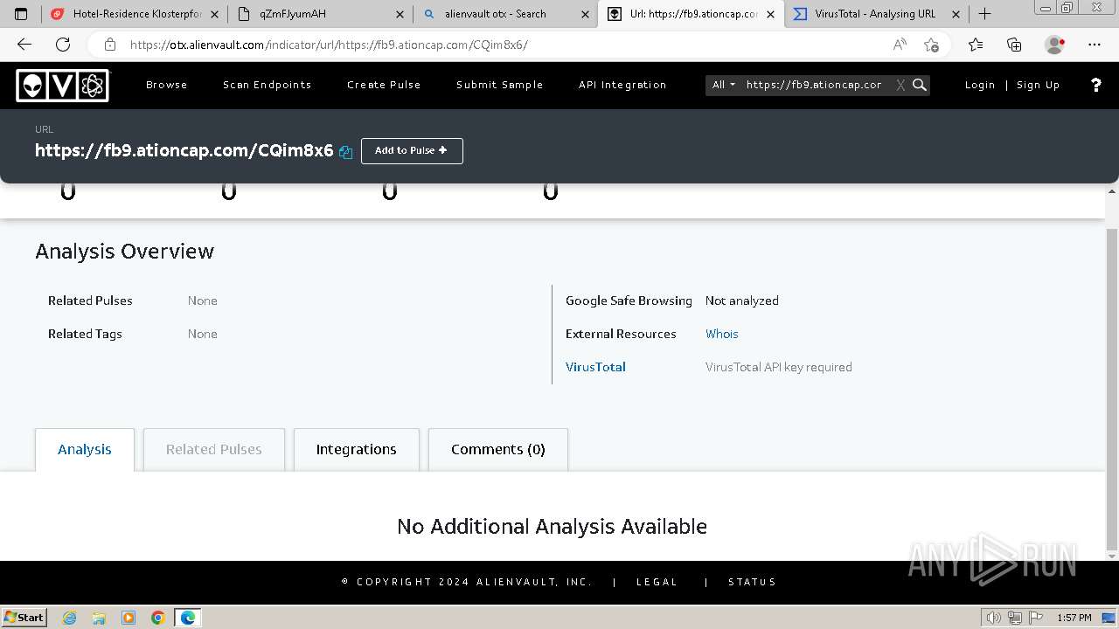1119x629 pixels.
Task: Open the Comments (0) tab
Action: (498, 449)
